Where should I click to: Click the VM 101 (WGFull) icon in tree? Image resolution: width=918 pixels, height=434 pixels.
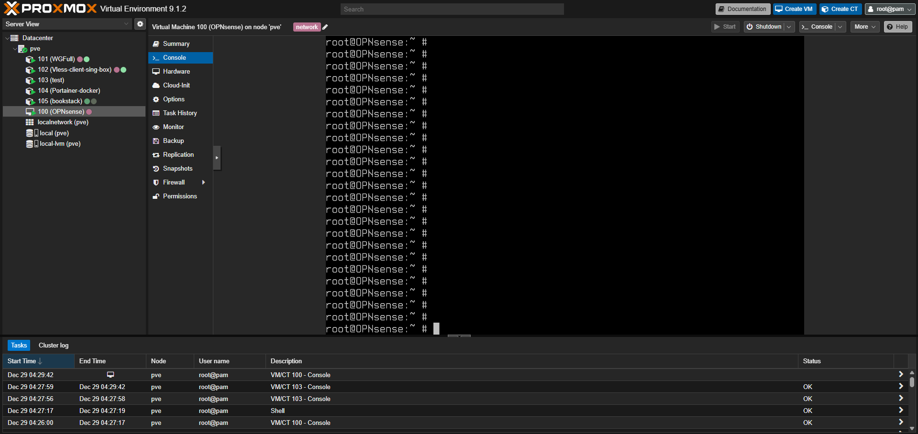tap(30, 59)
